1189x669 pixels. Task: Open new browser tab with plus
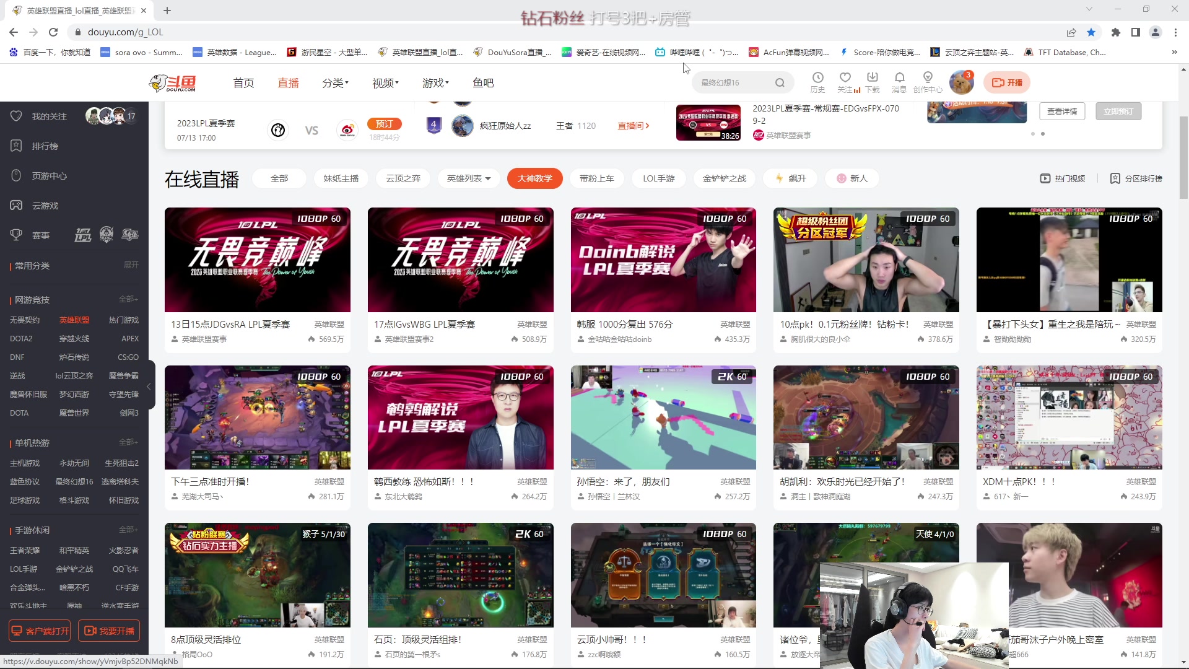point(167,11)
